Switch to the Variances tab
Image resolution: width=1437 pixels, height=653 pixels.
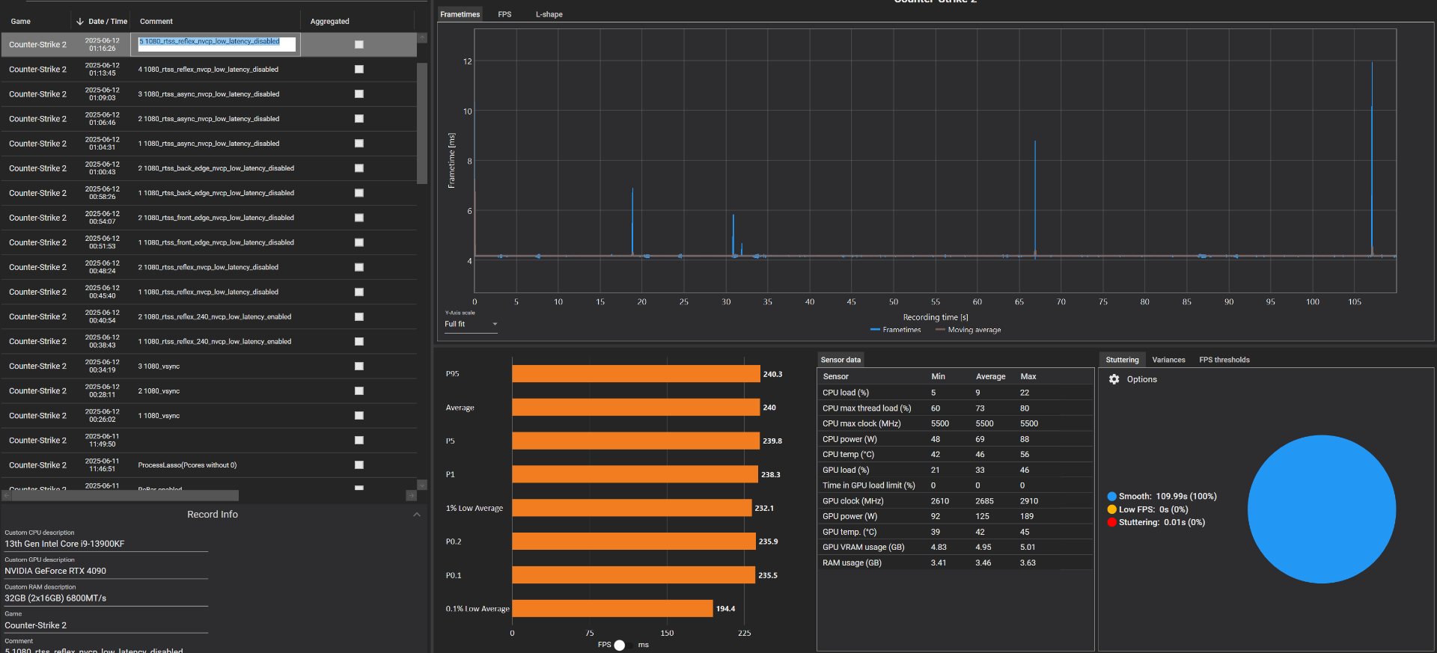coord(1168,360)
